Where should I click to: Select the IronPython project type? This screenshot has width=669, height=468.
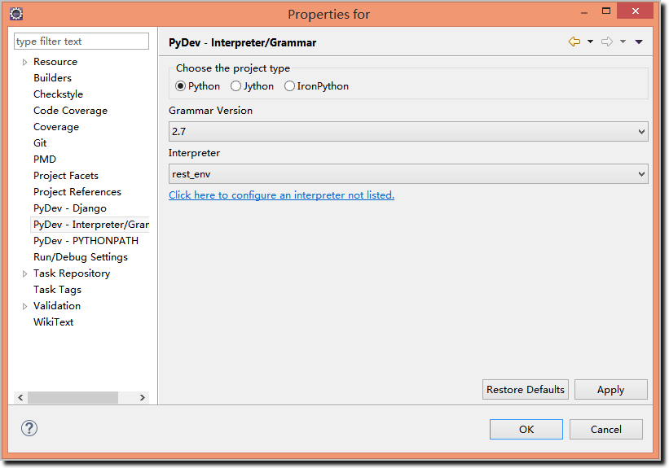[x=317, y=86]
